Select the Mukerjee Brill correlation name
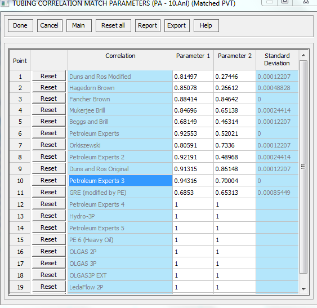 click(120, 110)
